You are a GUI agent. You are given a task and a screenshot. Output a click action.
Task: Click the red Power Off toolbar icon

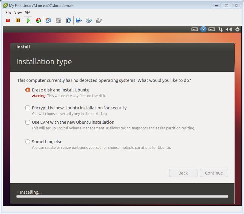pos(8,20)
